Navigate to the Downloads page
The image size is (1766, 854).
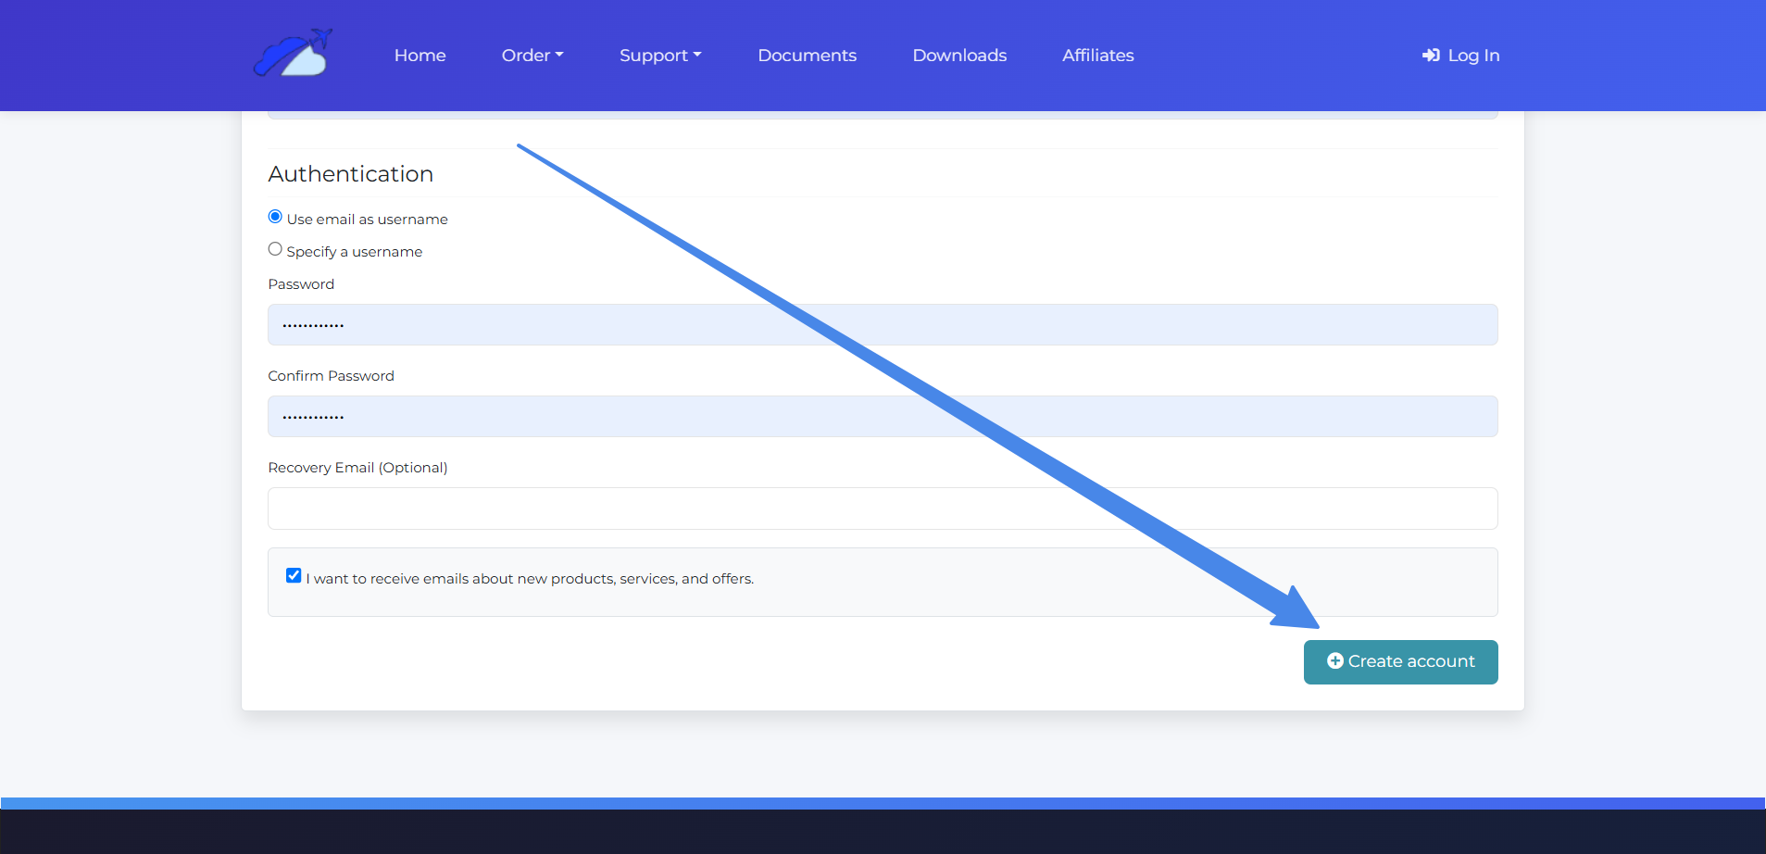pos(959,56)
